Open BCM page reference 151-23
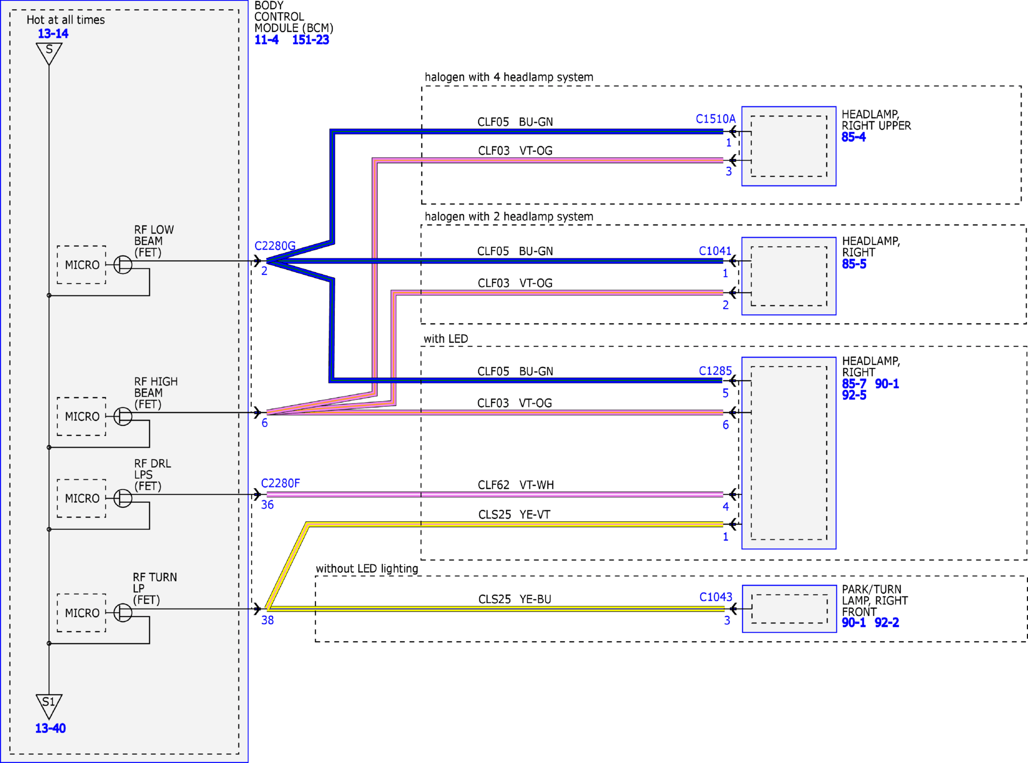The width and height of the screenshot is (1028, 763). tap(310, 40)
